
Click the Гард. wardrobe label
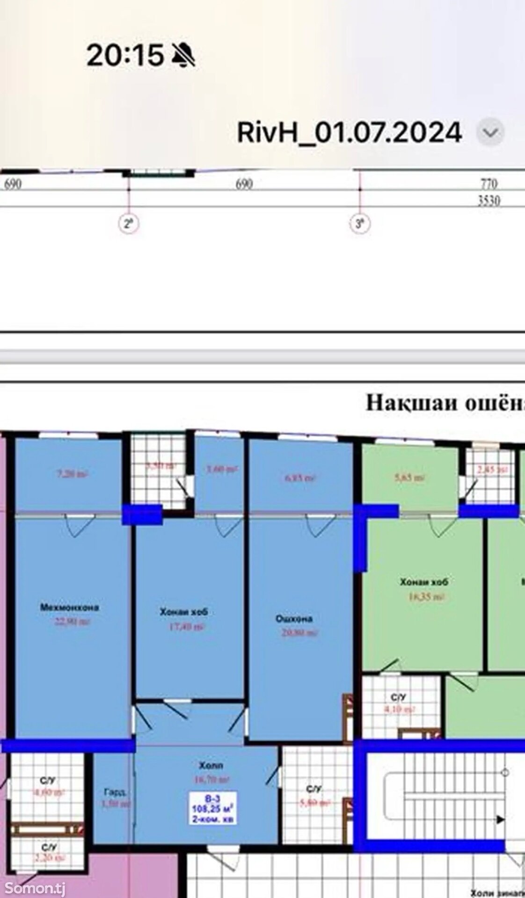pyautogui.click(x=115, y=792)
